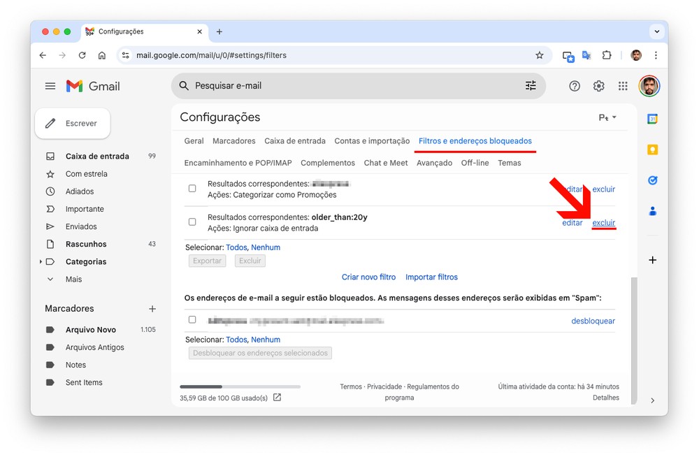Open Google Keep in side panel
This screenshot has width=699, height=457.
coord(652,150)
